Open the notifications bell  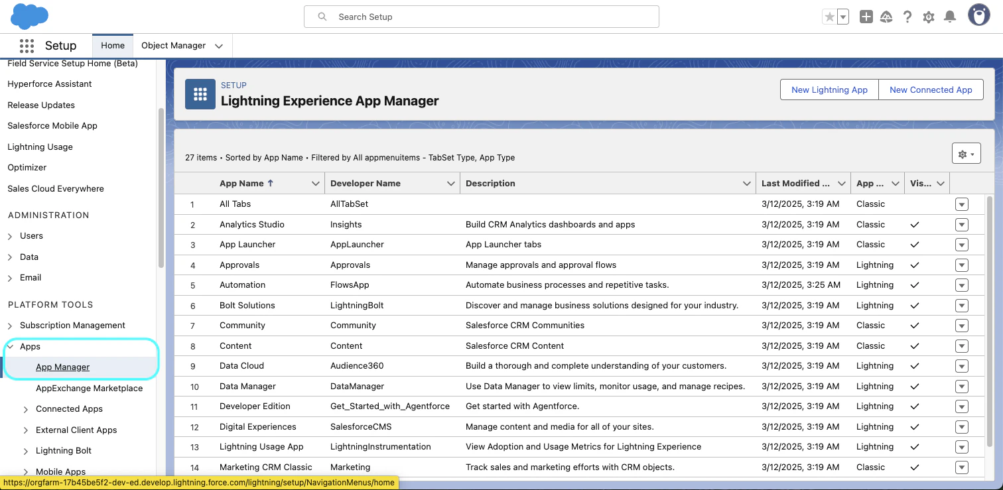pyautogui.click(x=950, y=17)
